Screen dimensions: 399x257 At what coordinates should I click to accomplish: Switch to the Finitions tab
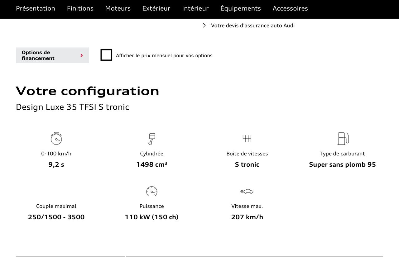(x=80, y=8)
